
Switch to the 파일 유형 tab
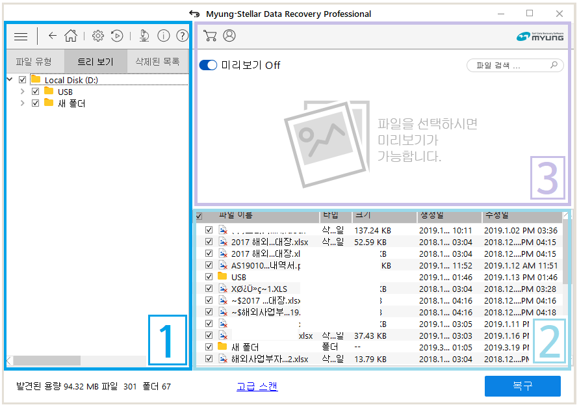point(34,61)
